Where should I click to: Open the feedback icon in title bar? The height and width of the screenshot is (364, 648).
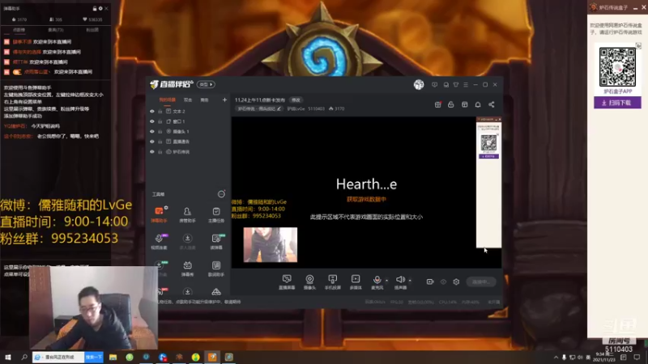434,85
